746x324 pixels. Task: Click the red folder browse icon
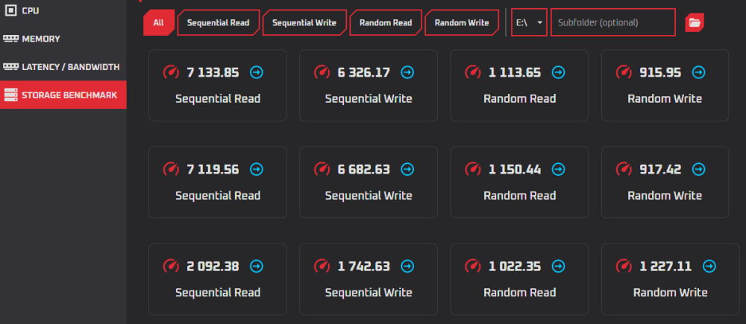pos(695,22)
